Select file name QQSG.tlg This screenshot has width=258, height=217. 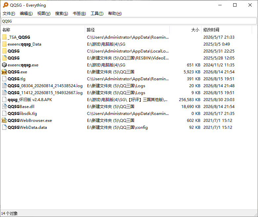click(17, 79)
